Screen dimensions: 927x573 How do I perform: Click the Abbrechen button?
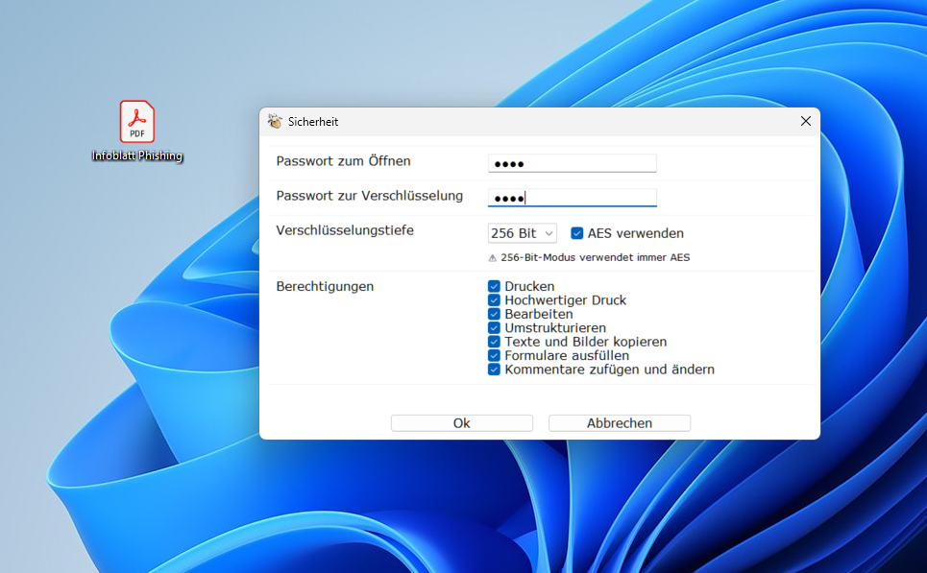point(620,423)
